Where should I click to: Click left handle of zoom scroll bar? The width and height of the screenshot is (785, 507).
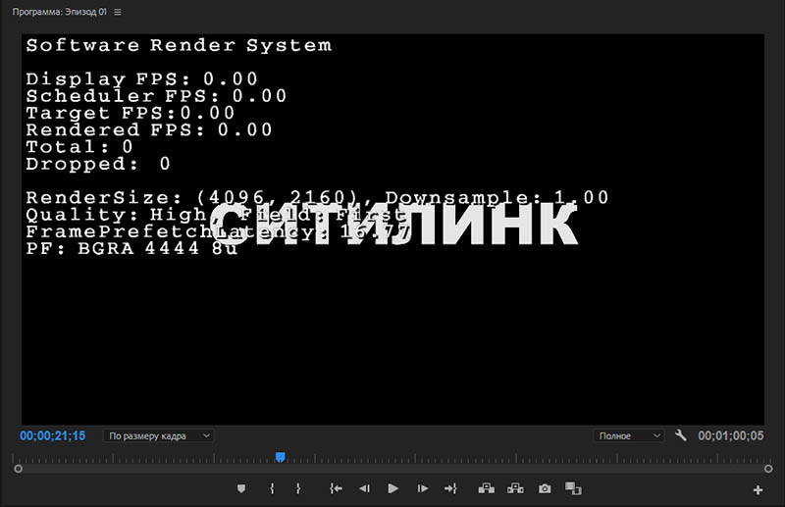point(18,469)
